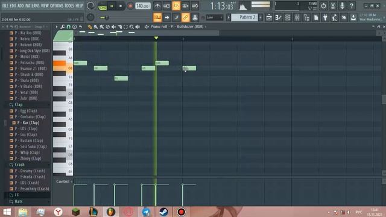Select the Draw pencil tool in piano roll
This screenshot has width=386, height=217.
point(90,27)
